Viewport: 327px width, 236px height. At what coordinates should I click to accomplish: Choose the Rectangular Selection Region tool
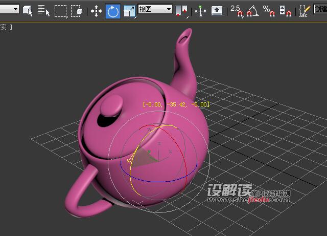(x=61, y=10)
